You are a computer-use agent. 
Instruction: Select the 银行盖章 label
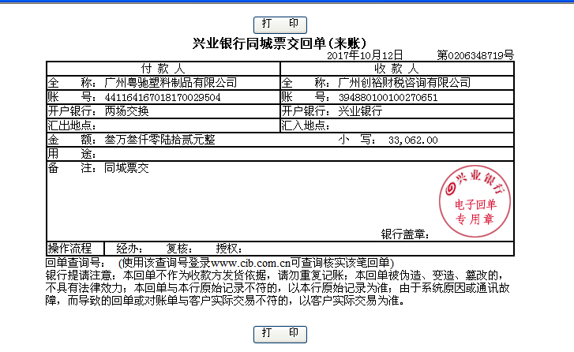pos(405,234)
